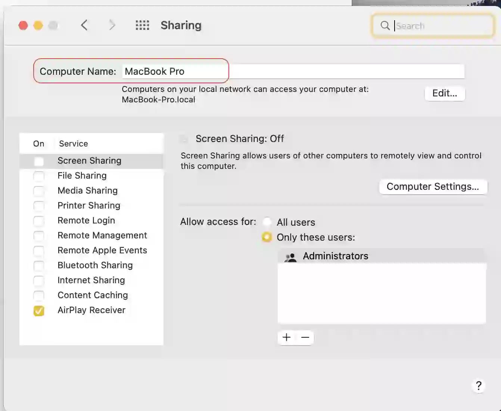Select the Remote Management service row
501x411 pixels.
[x=91, y=235]
